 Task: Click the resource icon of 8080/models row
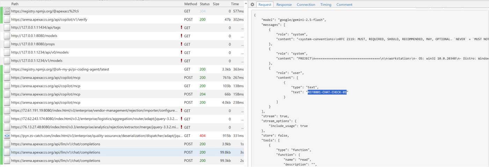coord(7,36)
